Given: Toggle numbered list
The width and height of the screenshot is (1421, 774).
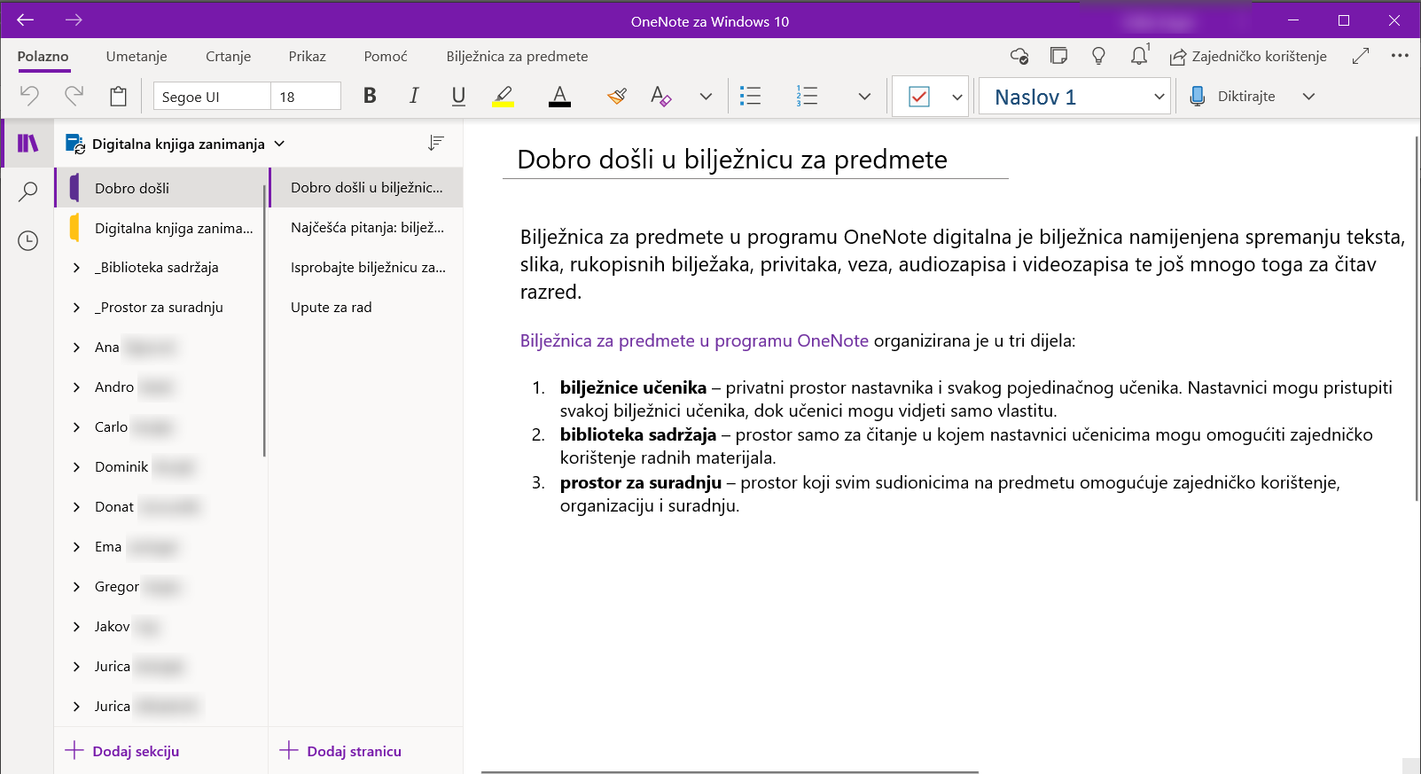Looking at the screenshot, I should tap(807, 96).
